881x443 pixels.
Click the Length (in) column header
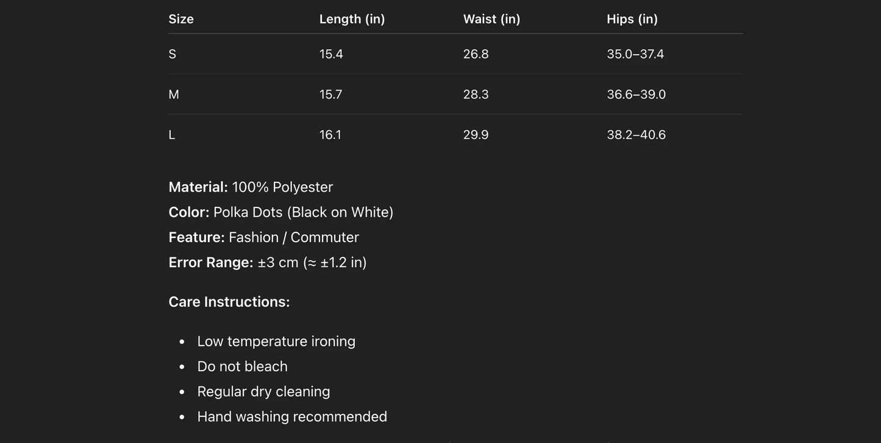tap(352, 19)
